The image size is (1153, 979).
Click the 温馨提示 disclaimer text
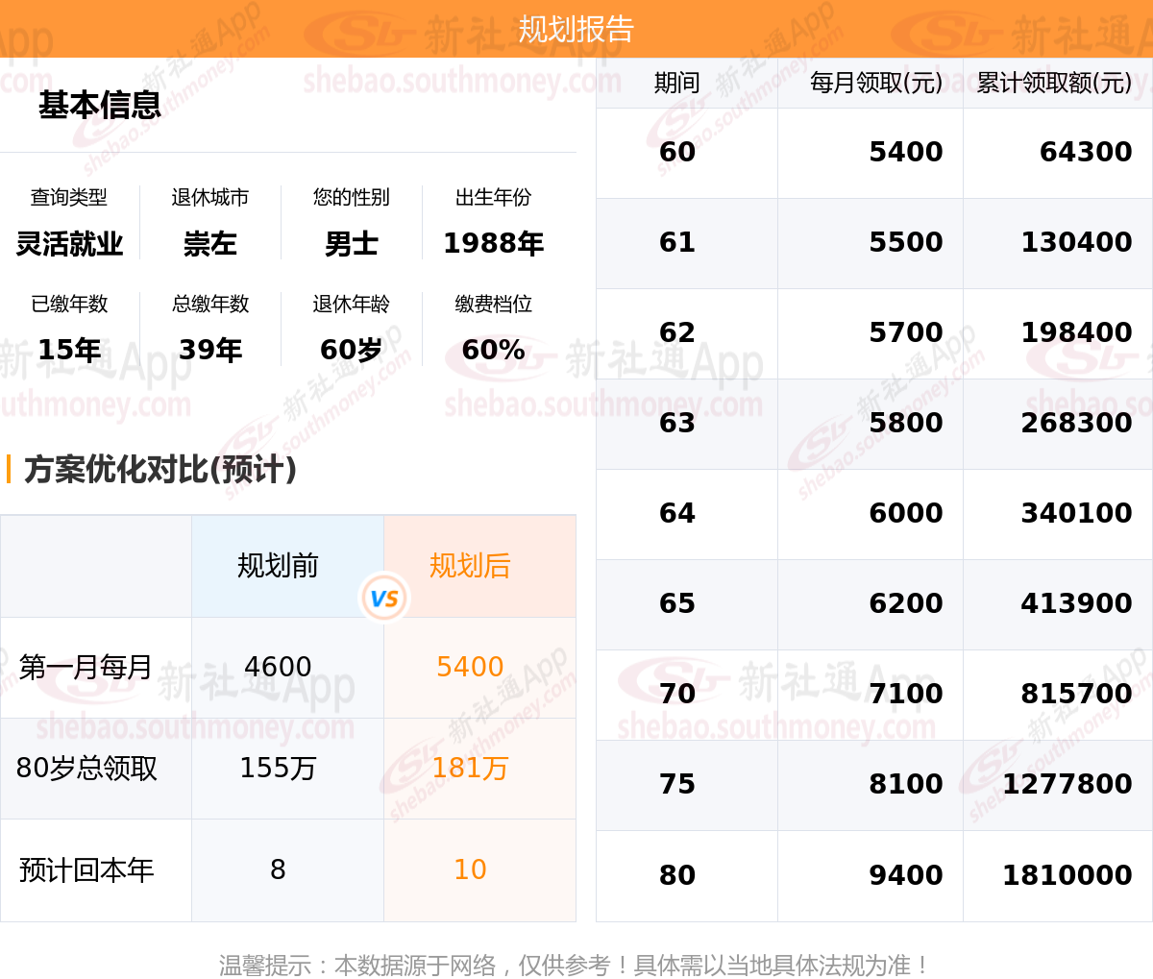[x=575, y=965]
